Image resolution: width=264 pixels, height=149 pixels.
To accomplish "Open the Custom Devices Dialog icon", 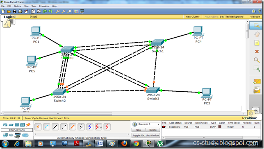I will pyautogui.click(x=82, y=11).
